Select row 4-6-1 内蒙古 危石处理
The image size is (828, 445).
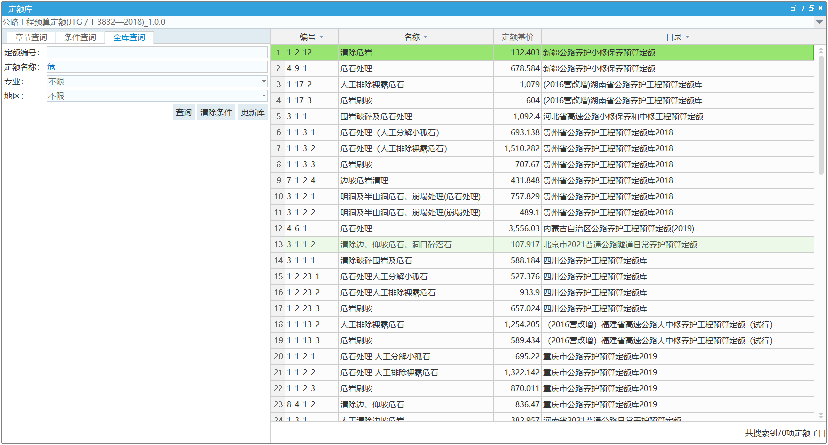click(x=542, y=228)
